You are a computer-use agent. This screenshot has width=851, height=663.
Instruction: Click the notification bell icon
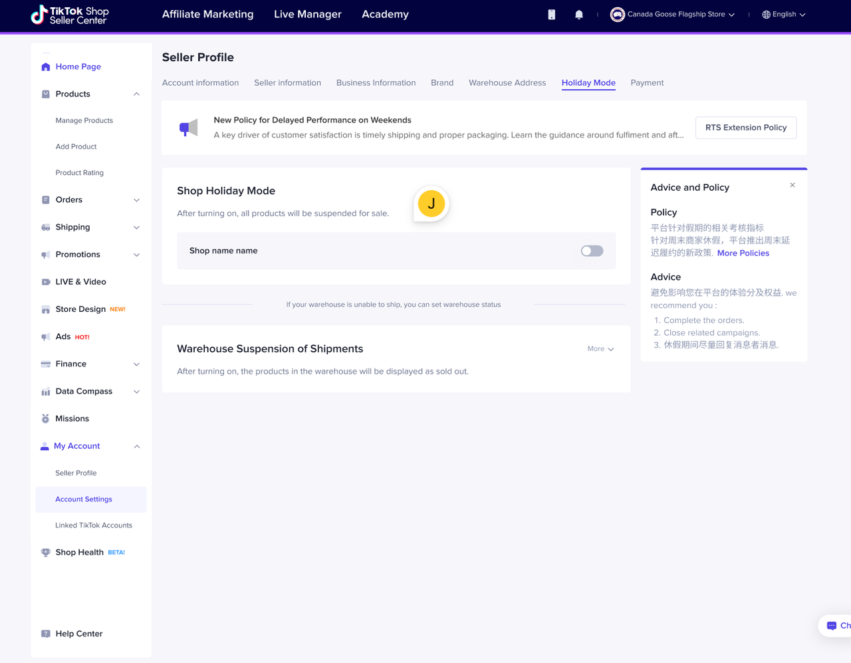click(578, 15)
